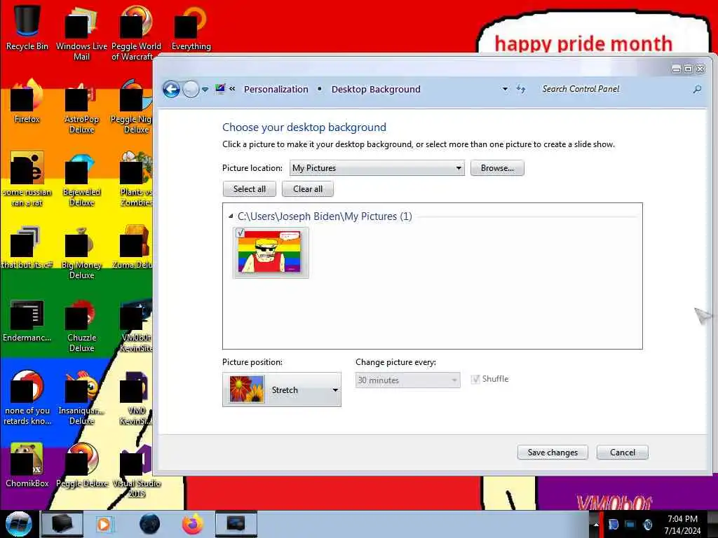Select Endermanc... desktop icon
The width and height of the screenshot is (718, 538).
pos(27,319)
